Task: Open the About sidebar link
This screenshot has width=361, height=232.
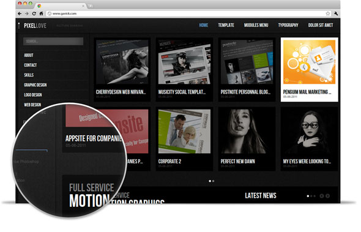Action: [x=29, y=55]
